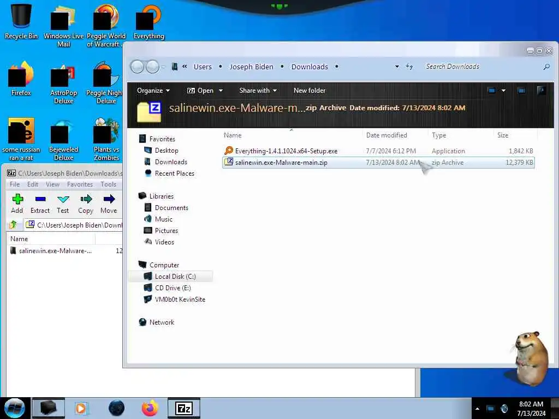The height and width of the screenshot is (419, 559).
Task: Open the Share with dropdown
Action: point(258,91)
